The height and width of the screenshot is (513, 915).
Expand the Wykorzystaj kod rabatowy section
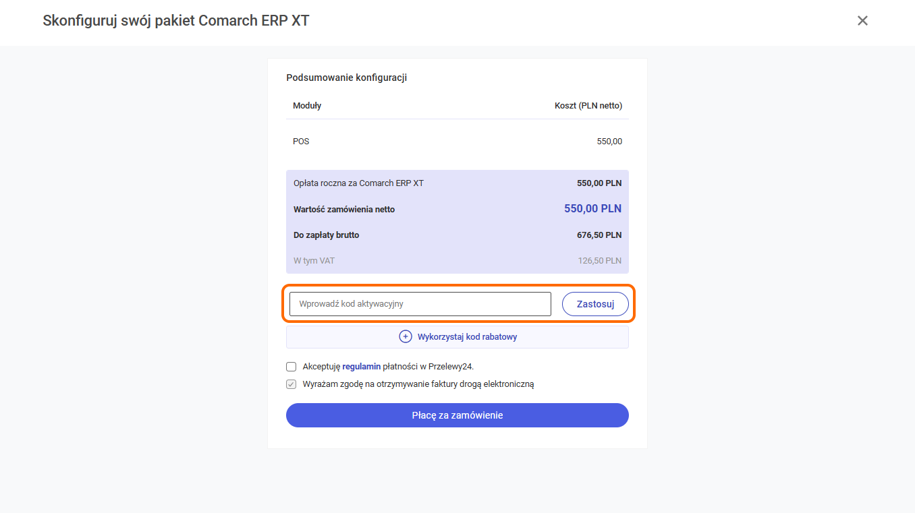(466, 336)
